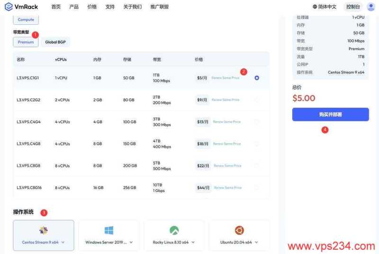The image size is (379, 254).
Task: Open the 价格 menu item
Action: (x=92, y=7)
